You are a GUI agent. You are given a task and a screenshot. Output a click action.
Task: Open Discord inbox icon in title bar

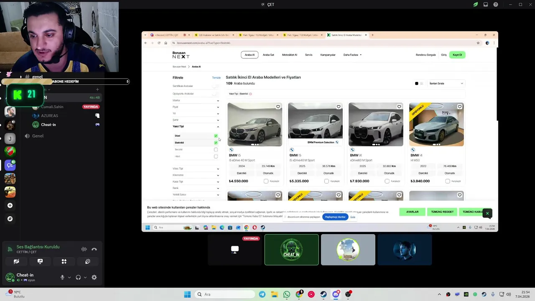486,5
